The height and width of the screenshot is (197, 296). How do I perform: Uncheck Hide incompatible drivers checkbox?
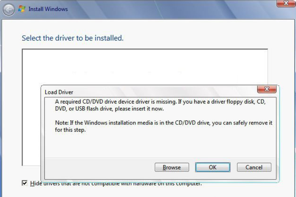(24, 183)
